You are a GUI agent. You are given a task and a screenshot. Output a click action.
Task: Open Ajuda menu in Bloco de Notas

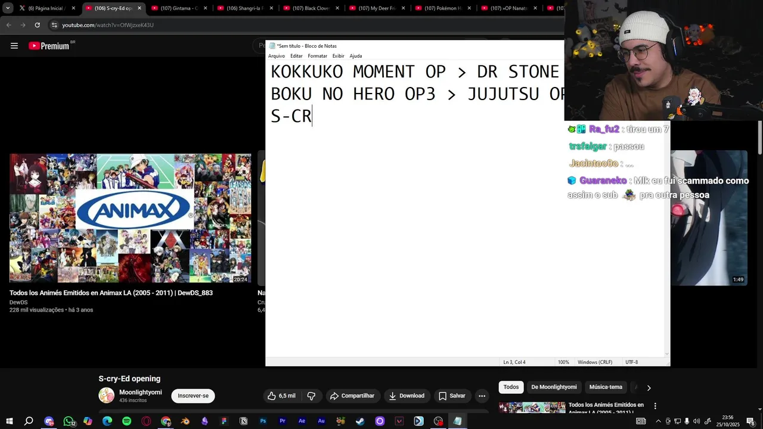[x=356, y=56]
